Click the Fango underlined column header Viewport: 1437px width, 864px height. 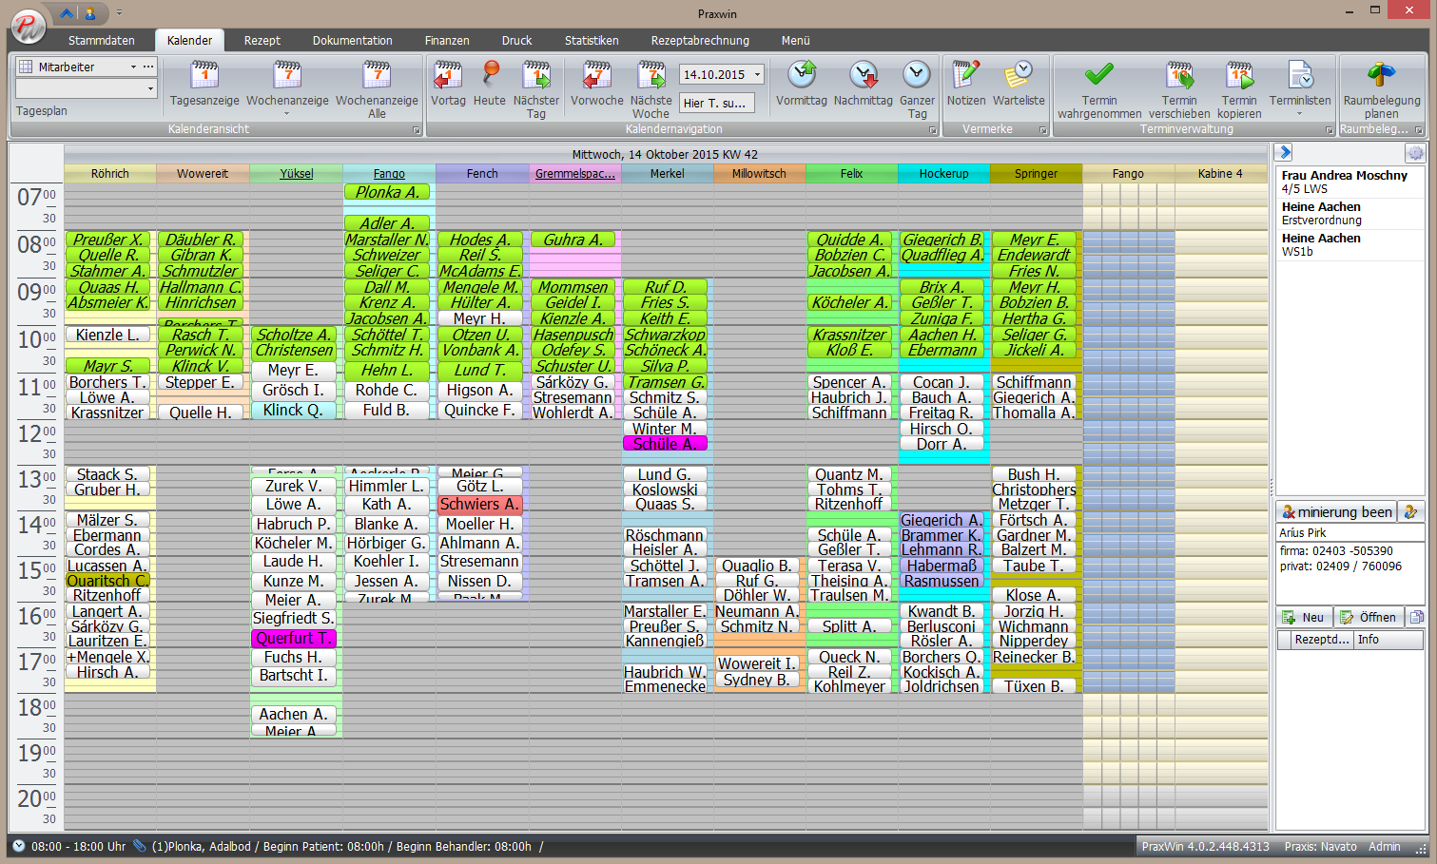(389, 173)
